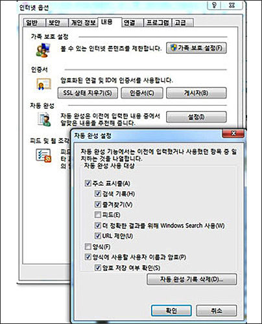Enable the 양식(F) checkbox
Image resolution: width=262 pixels, height=324 pixels.
88,246
